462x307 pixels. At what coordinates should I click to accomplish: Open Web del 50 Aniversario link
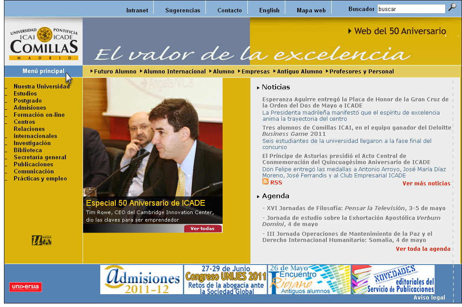pos(397,31)
